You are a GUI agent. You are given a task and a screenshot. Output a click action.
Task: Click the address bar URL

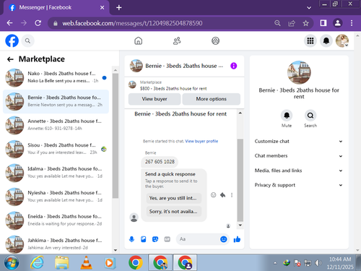[132, 23]
